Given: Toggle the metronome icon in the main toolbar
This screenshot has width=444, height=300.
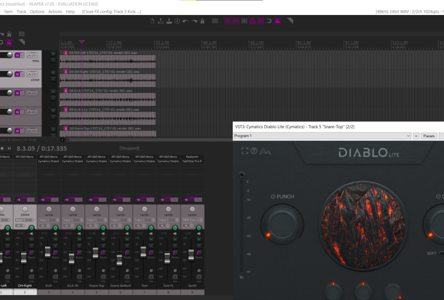Looking at the screenshot, I should (202, 21).
